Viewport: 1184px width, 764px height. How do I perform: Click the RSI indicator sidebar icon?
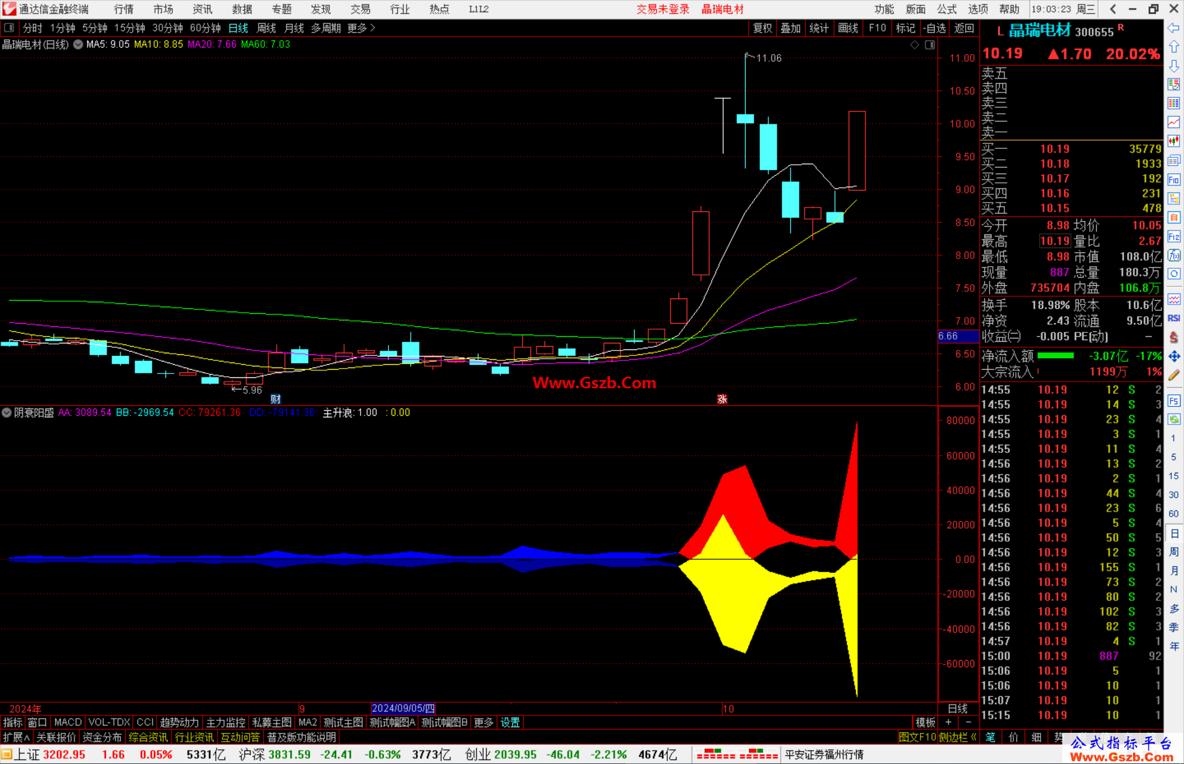pos(1174,318)
